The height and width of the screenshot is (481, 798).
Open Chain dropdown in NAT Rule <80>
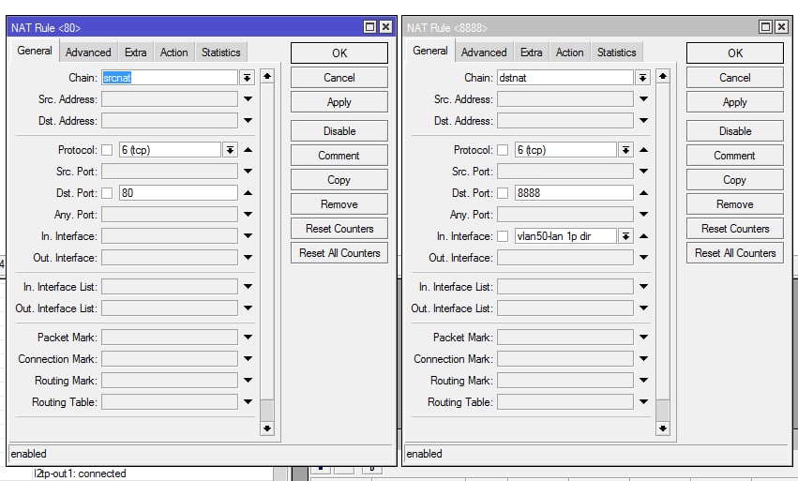coord(247,78)
